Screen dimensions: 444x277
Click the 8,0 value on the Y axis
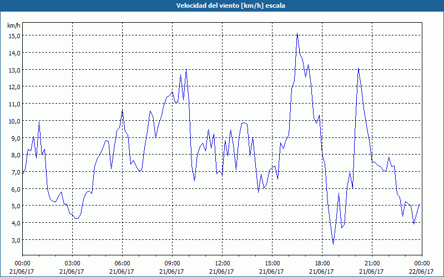tap(16, 155)
